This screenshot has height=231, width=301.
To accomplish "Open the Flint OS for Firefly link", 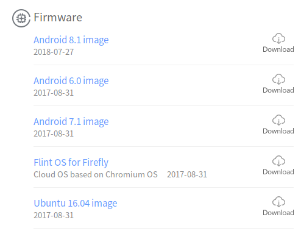I will pyautogui.click(x=71, y=163).
